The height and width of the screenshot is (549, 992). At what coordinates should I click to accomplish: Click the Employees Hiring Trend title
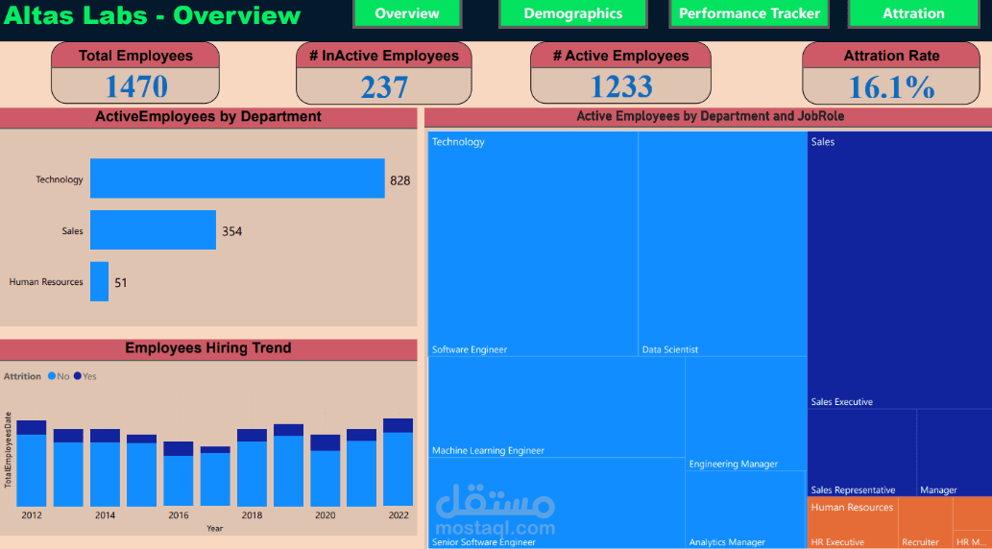[208, 347]
